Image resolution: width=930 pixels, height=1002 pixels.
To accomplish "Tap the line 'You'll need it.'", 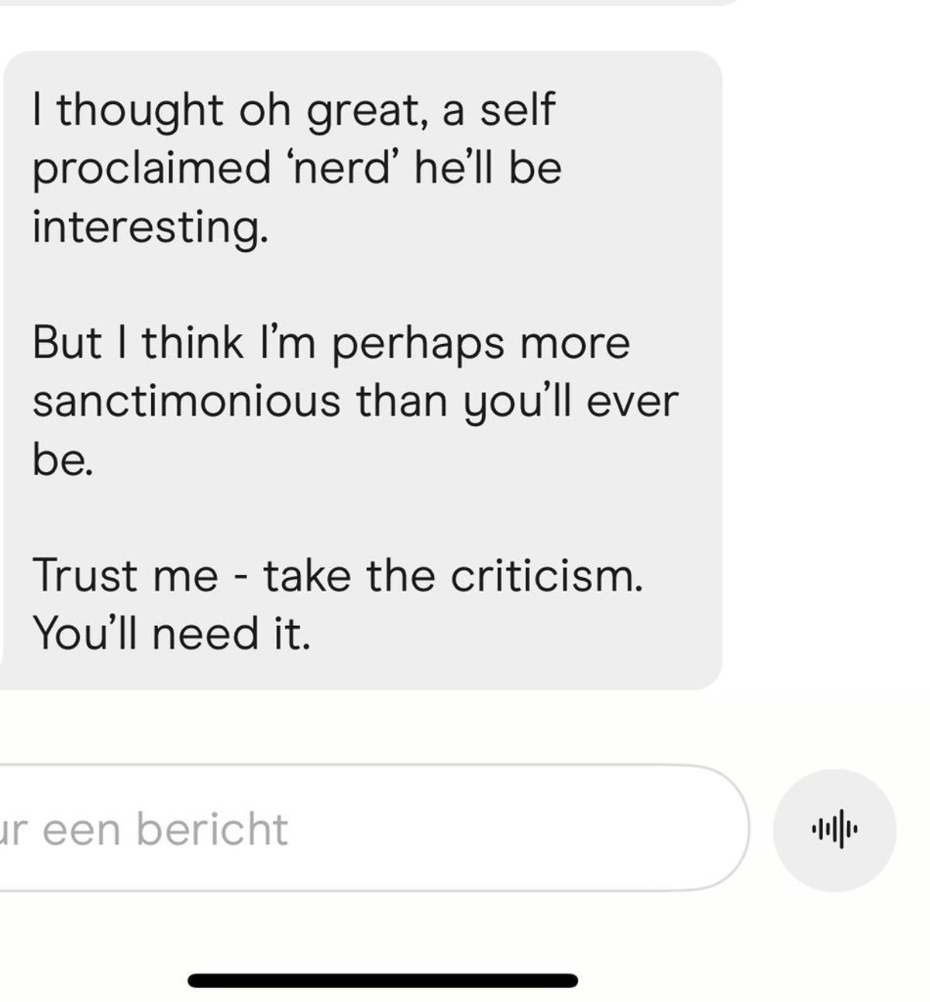I will [x=171, y=633].
